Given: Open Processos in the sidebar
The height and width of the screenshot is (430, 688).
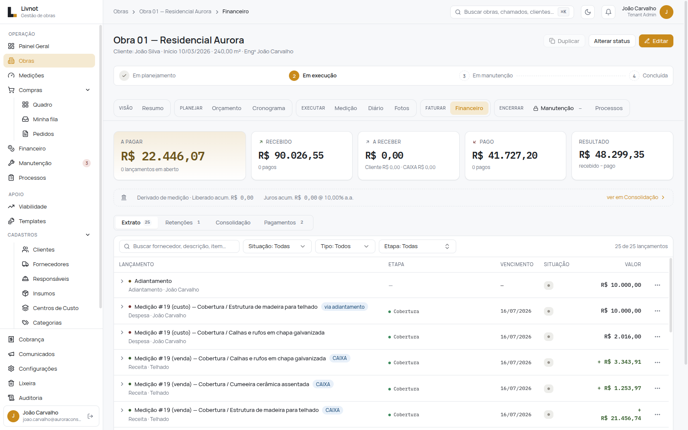Looking at the screenshot, I should [x=49, y=178].
